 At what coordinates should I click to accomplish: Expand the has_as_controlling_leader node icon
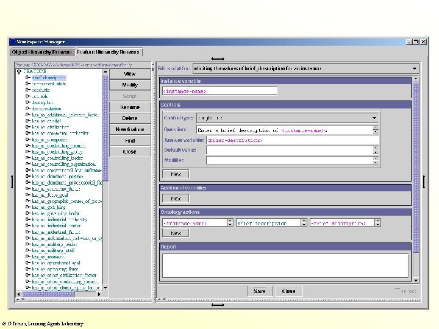click(x=28, y=158)
